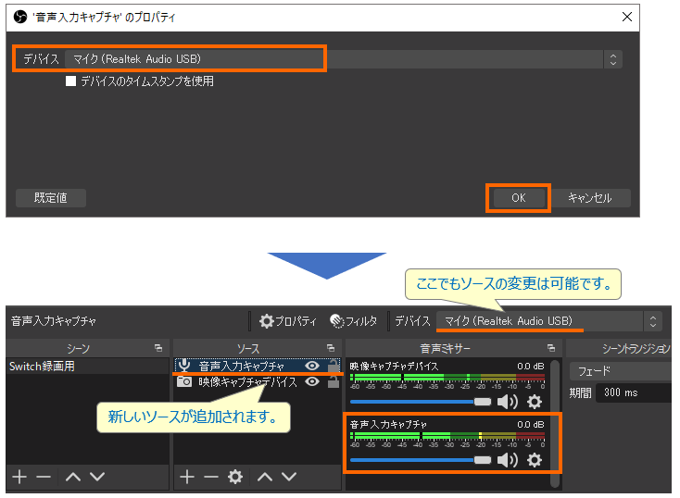Pop out the シーン dock panel

click(158, 348)
